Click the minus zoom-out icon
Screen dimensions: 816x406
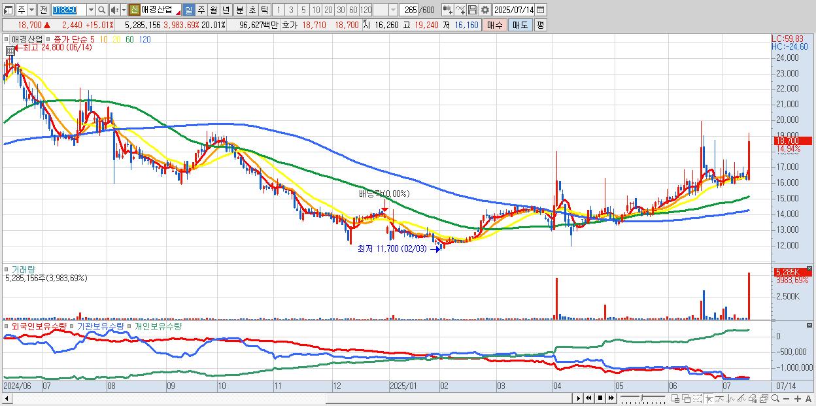787,399
